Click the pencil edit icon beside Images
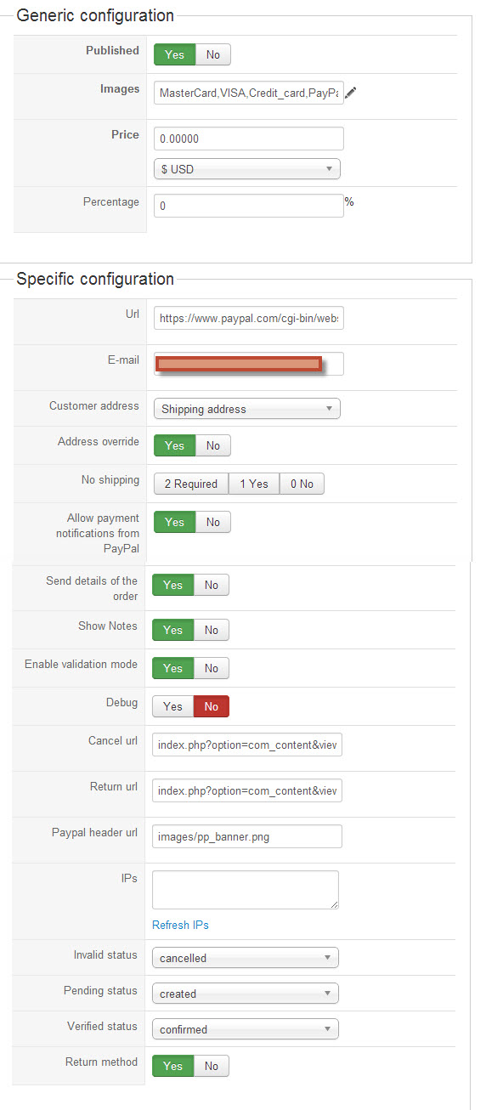This screenshot has height=1110, width=486. point(351,93)
